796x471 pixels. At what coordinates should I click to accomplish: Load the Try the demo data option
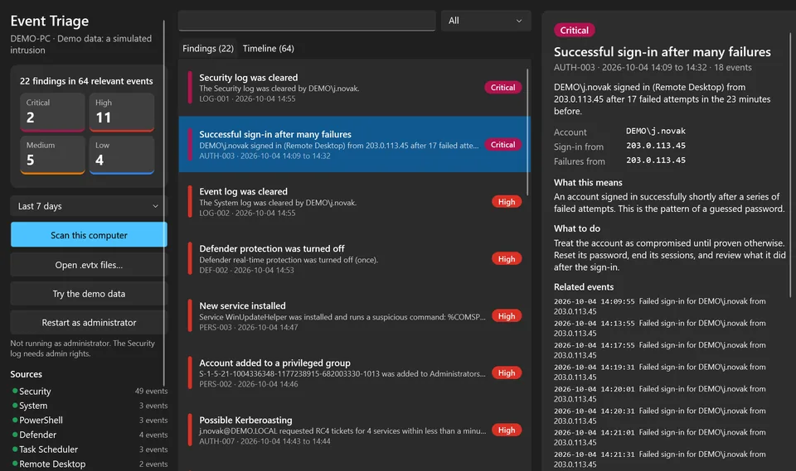89,294
